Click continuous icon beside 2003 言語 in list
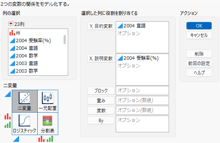The width and height of the screenshot is (220, 143). (12, 64)
